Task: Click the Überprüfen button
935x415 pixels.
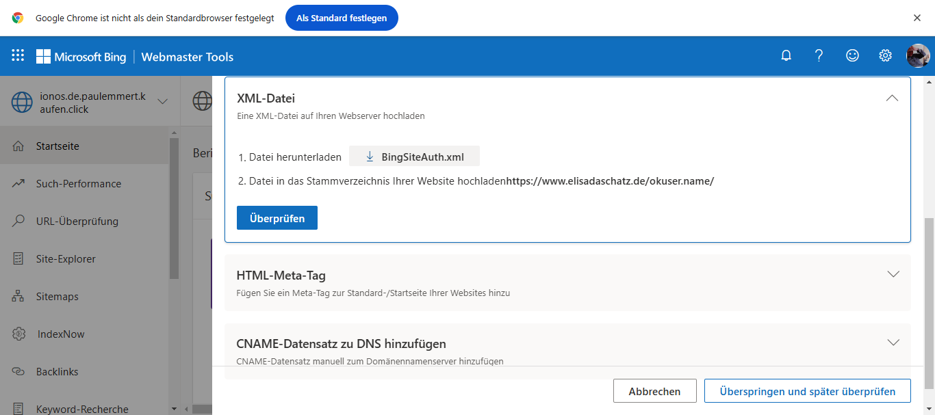Action: [x=277, y=218]
